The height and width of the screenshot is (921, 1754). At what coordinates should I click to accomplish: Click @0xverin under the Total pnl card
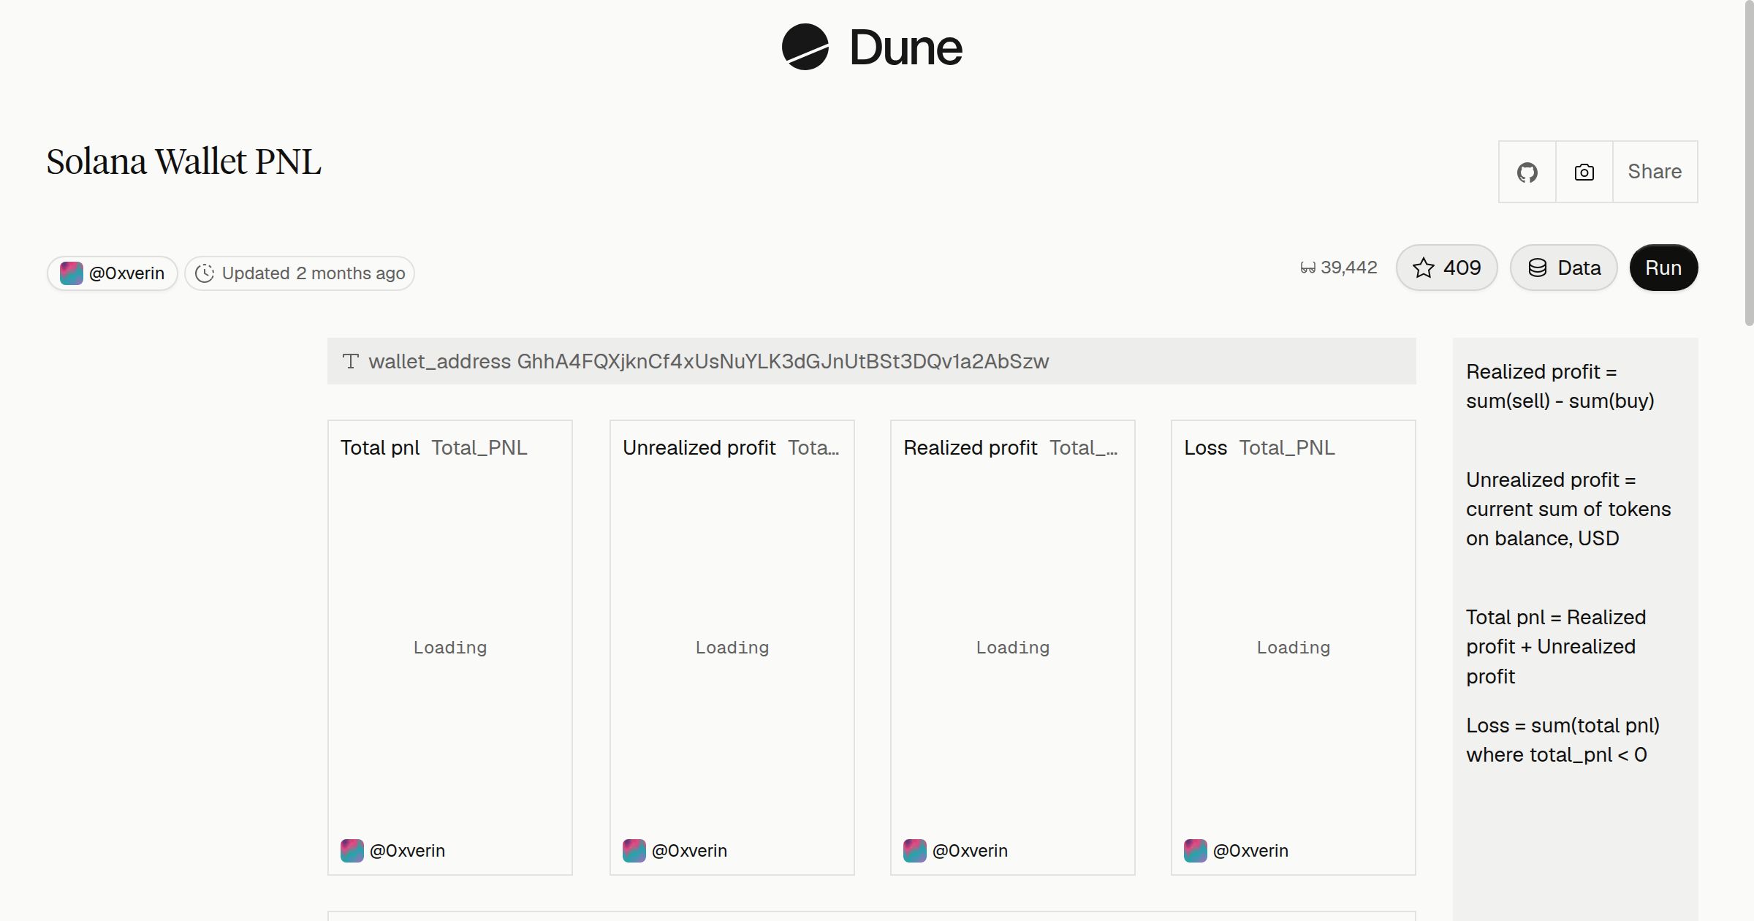(407, 851)
